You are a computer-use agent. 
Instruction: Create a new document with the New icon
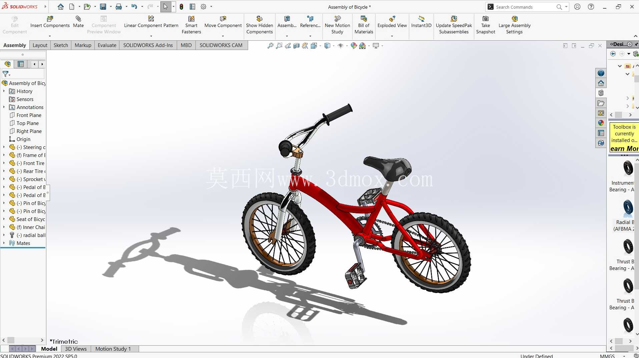(x=72, y=7)
